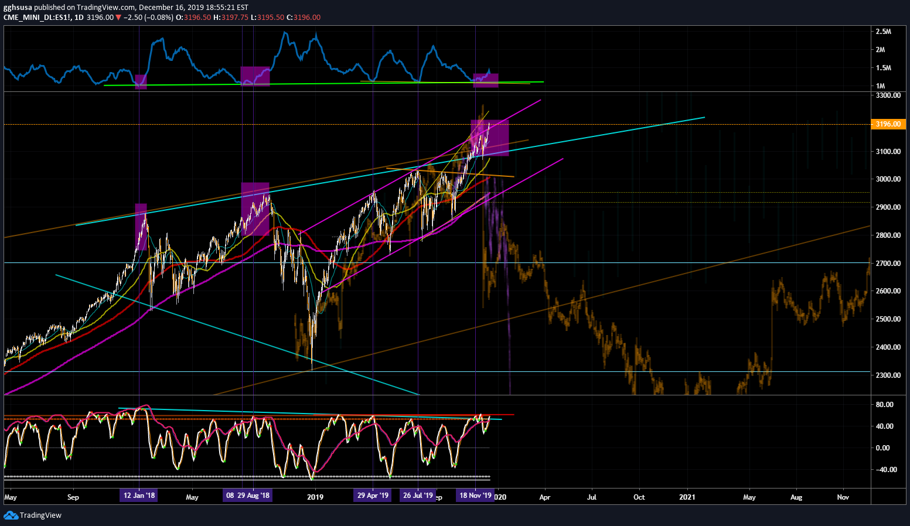
Task: Click the 'ggshusa published on TradingView.com' header text
Action: tap(70, 8)
